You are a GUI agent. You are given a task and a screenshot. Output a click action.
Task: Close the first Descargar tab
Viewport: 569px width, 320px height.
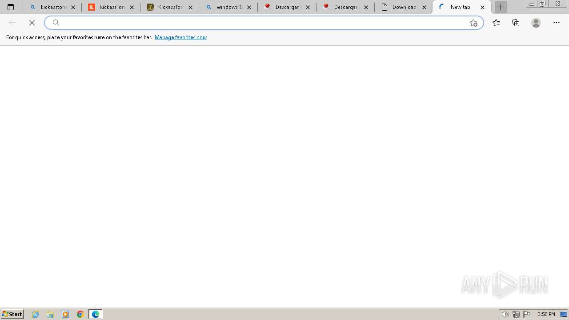pos(308,7)
